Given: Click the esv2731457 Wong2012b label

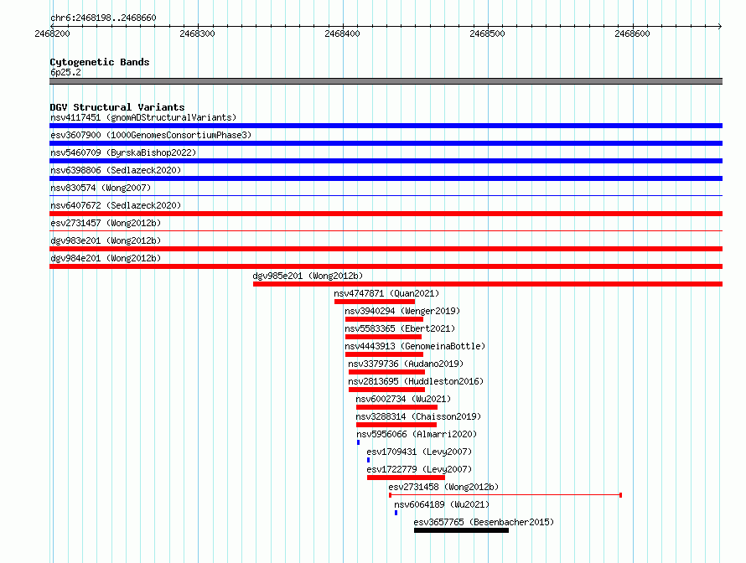Looking at the screenshot, I should (106, 223).
